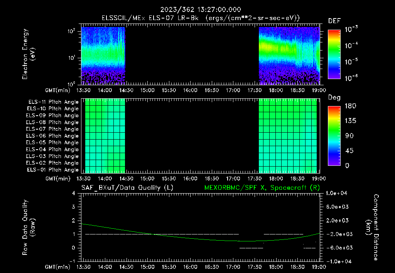This screenshot has height=273, width=395.
Task: Click the 10^-5 DEF scale value
Action: click(x=351, y=61)
